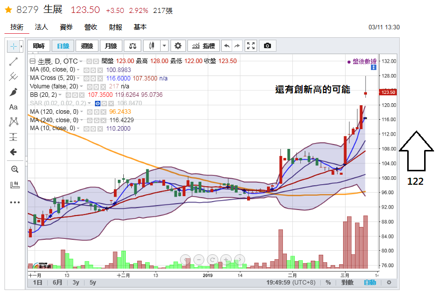Set the chart range to 3y

pyautogui.click(x=76, y=283)
